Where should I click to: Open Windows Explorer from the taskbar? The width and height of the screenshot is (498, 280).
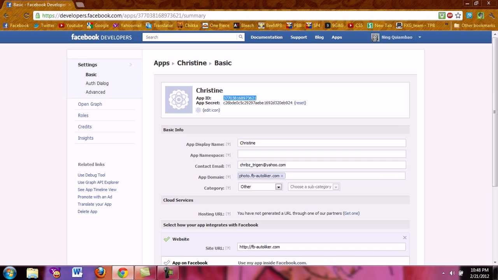click(33, 273)
